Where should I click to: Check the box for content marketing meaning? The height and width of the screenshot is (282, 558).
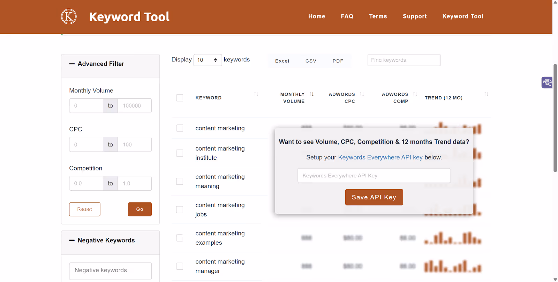coord(180,181)
